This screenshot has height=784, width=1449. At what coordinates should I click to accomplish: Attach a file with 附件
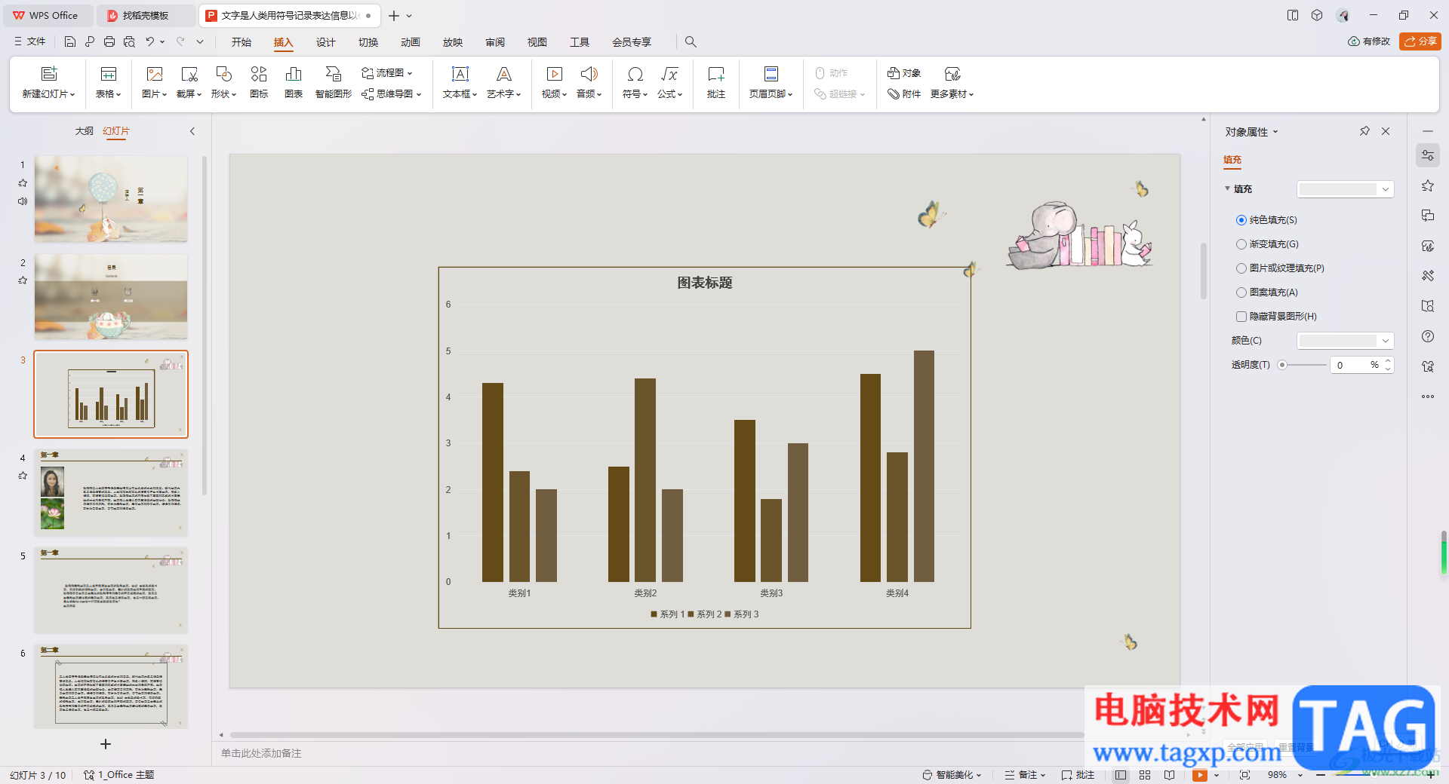pyautogui.click(x=903, y=94)
